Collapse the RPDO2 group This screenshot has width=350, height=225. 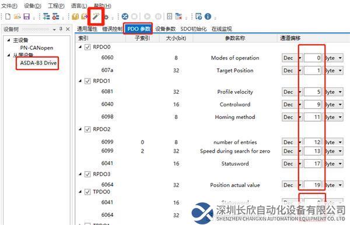click(80, 129)
